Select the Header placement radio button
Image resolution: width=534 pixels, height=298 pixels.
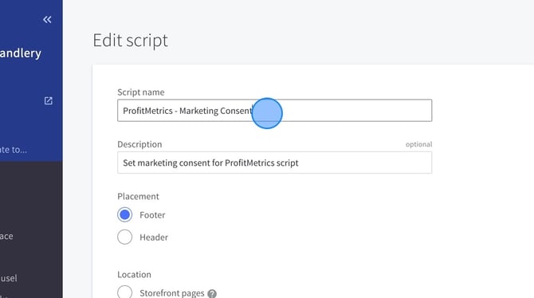124,237
